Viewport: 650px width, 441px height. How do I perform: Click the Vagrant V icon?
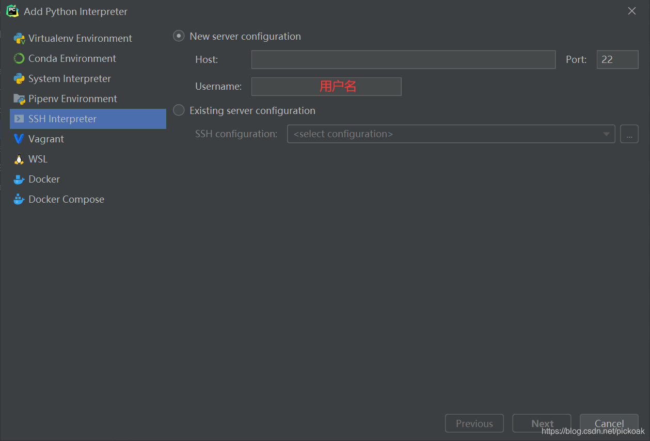(x=19, y=139)
